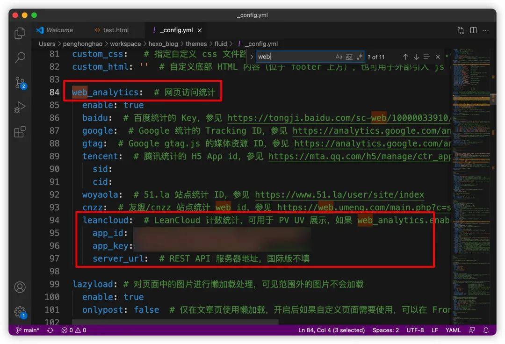Toggle Match Whole Word in find box
Screen dimensions: 505x344
pos(349,57)
